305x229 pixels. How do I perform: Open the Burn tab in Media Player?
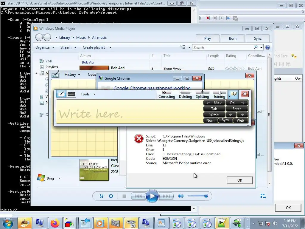(x=233, y=38)
